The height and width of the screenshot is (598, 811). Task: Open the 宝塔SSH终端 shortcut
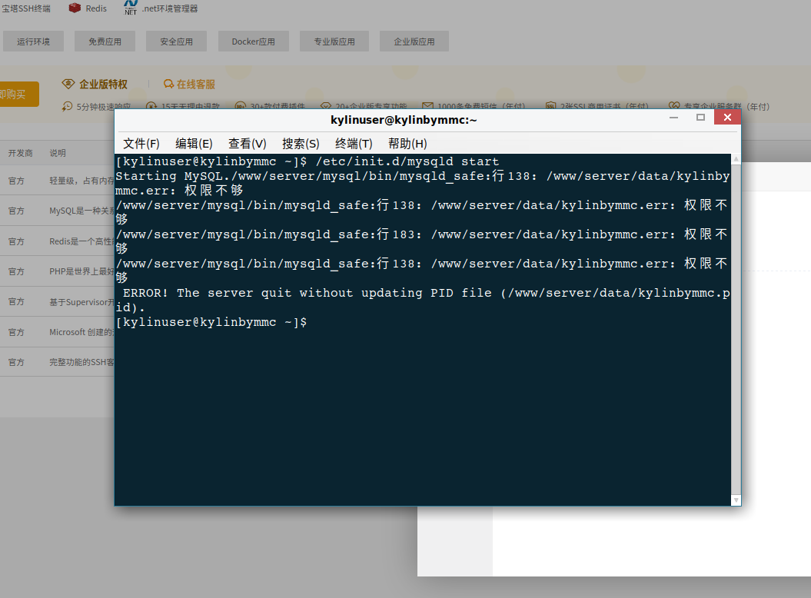pyautogui.click(x=26, y=8)
